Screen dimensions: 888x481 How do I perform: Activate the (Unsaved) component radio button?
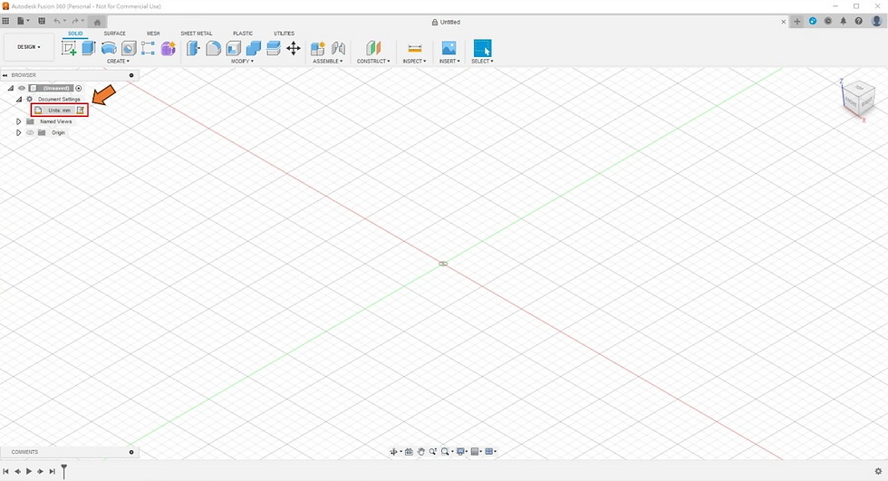point(79,88)
